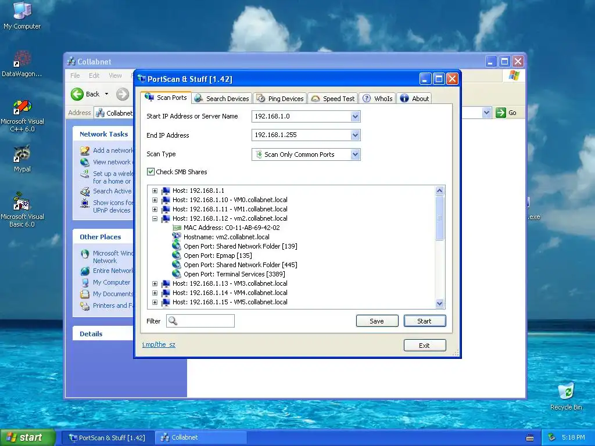Open Microsoft Visual C++ 6.0 shortcut

[22, 116]
